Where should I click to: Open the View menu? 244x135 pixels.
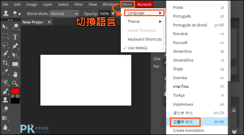[x=93, y=4]
